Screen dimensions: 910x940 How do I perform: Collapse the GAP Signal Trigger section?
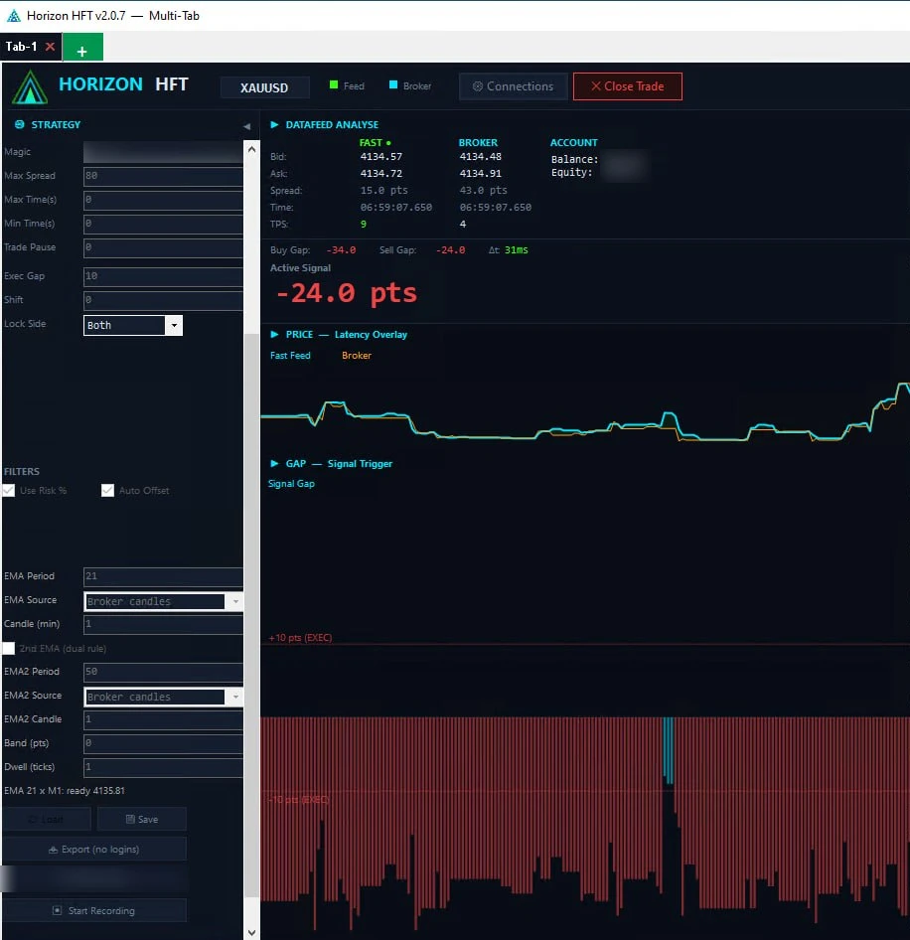click(274, 463)
